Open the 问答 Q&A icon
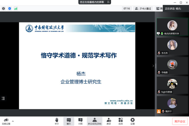Viewport: 189px width, 126px height. (x=81, y=121)
